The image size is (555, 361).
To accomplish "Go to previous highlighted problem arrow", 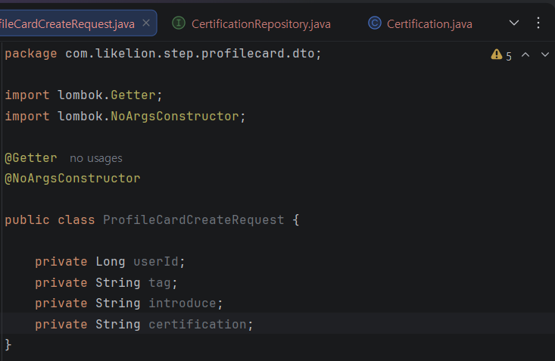I will 525,54.
